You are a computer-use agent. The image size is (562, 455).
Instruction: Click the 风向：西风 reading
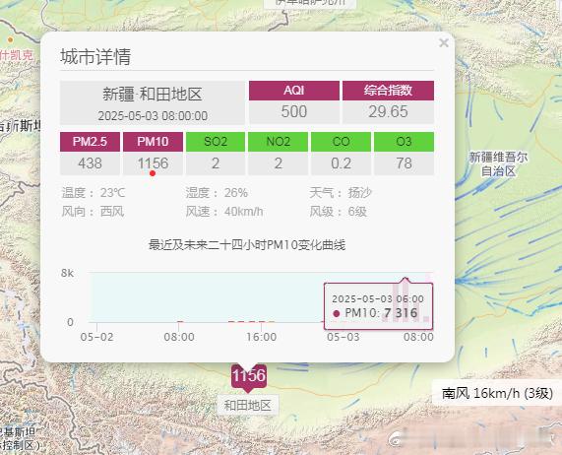click(x=93, y=212)
